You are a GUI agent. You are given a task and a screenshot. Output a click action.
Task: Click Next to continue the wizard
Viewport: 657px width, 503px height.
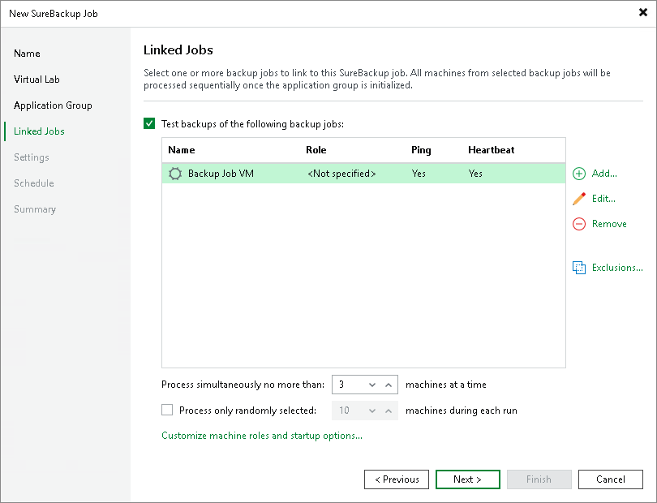(x=467, y=479)
